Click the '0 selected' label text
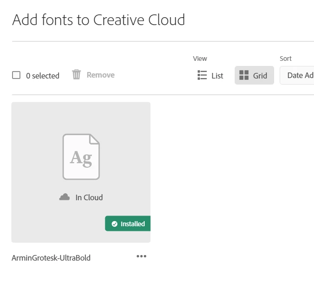This screenshot has width=314, height=308. point(43,76)
